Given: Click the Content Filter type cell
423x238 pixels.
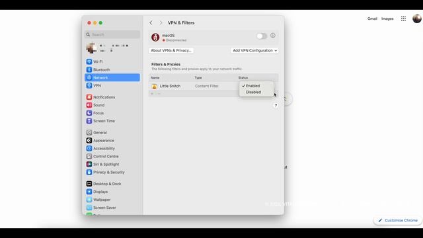Looking at the screenshot, I should (x=207, y=86).
